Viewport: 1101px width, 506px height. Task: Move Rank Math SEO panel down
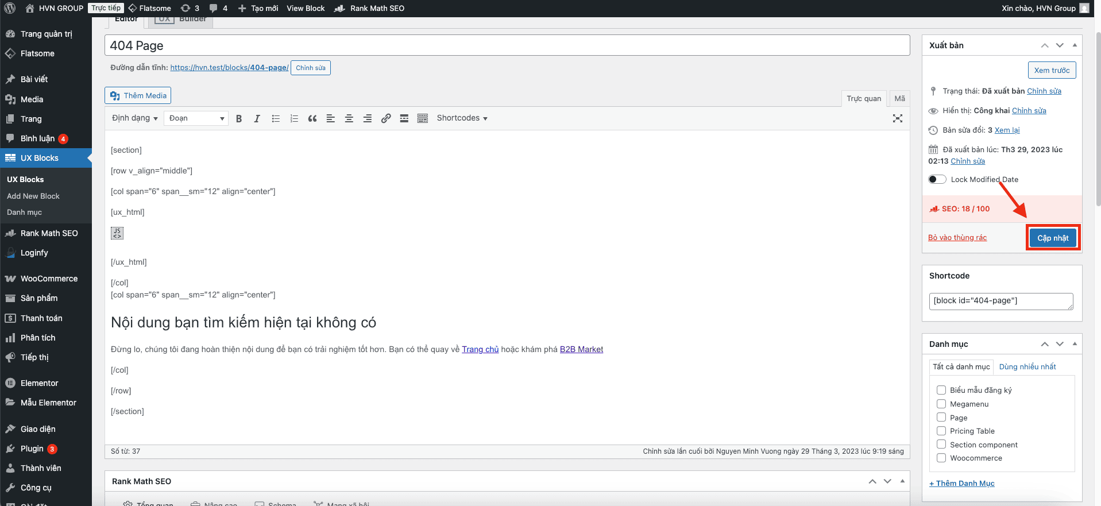[887, 481]
